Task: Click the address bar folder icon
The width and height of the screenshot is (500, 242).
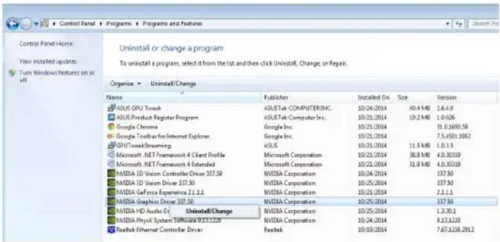Action: (43, 24)
